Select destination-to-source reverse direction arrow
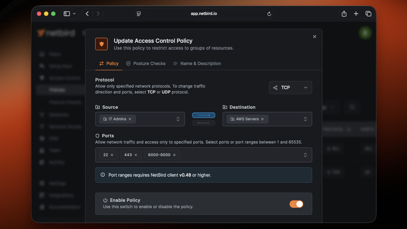 coord(203,123)
